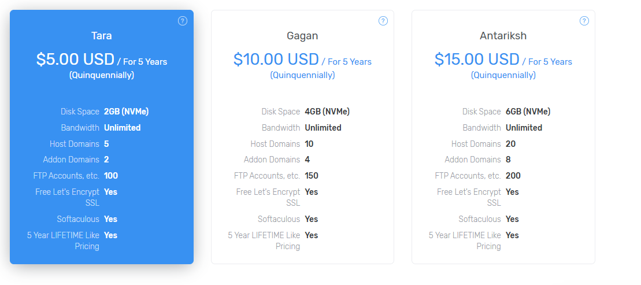Viewport: 641px width, 285px height.
Task: Click the Tara FTP Accounts value 100
Action: (111, 176)
